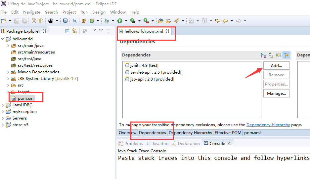310x179 pixels.
Task: Click the new package toolbar icon
Action: [x=84, y=21]
